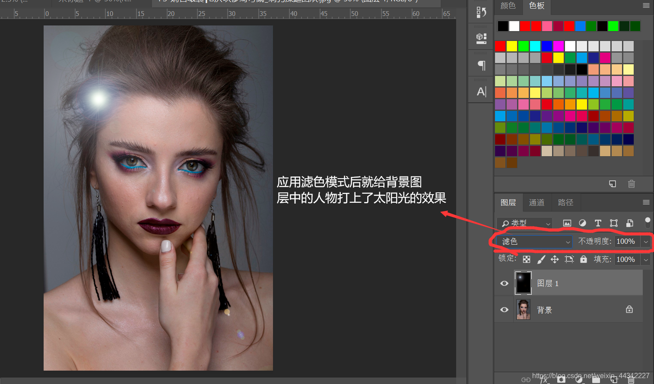Click the 填充 fill label
The image size is (654, 384).
click(602, 259)
